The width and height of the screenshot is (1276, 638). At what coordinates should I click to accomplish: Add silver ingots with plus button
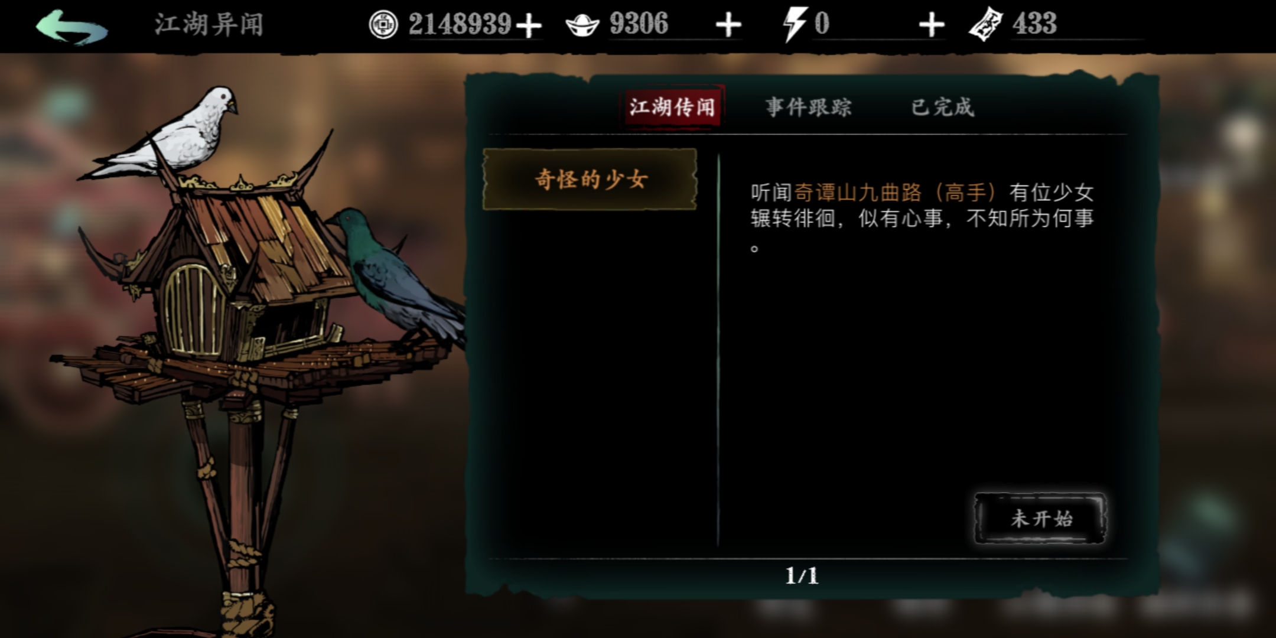(728, 25)
